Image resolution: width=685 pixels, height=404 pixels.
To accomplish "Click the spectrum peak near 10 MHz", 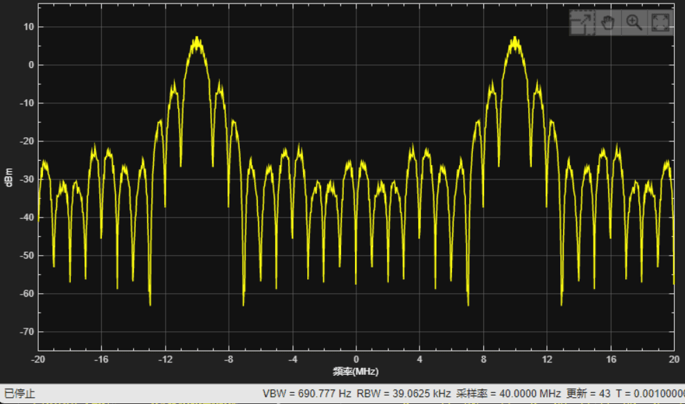I will click(x=515, y=38).
